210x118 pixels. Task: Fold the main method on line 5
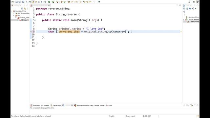coord(35,20)
